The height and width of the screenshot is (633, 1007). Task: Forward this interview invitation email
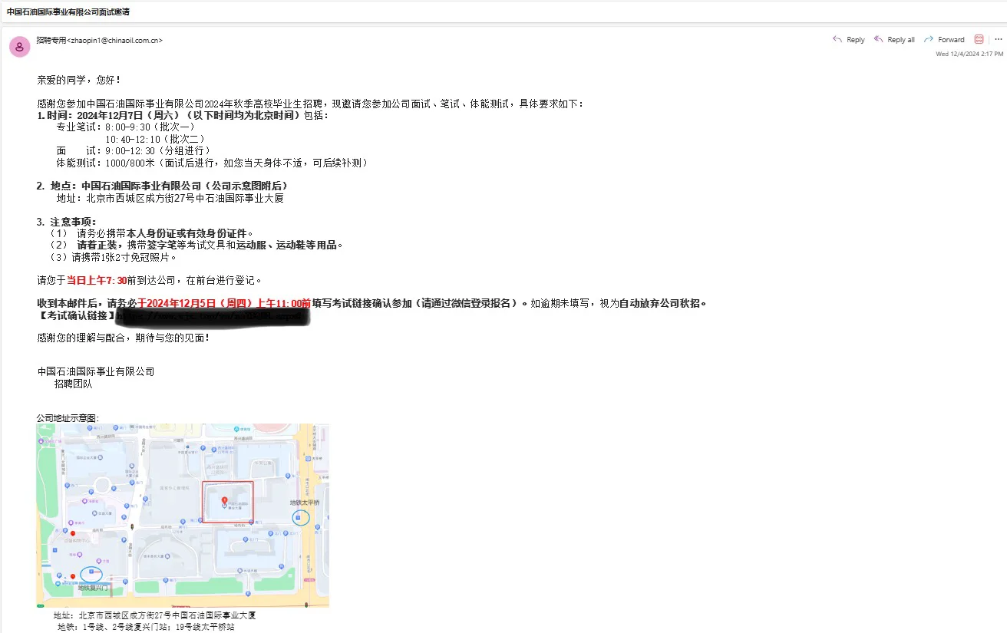point(944,40)
